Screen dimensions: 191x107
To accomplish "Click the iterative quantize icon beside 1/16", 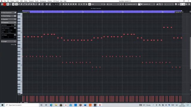I will coord(121,4).
